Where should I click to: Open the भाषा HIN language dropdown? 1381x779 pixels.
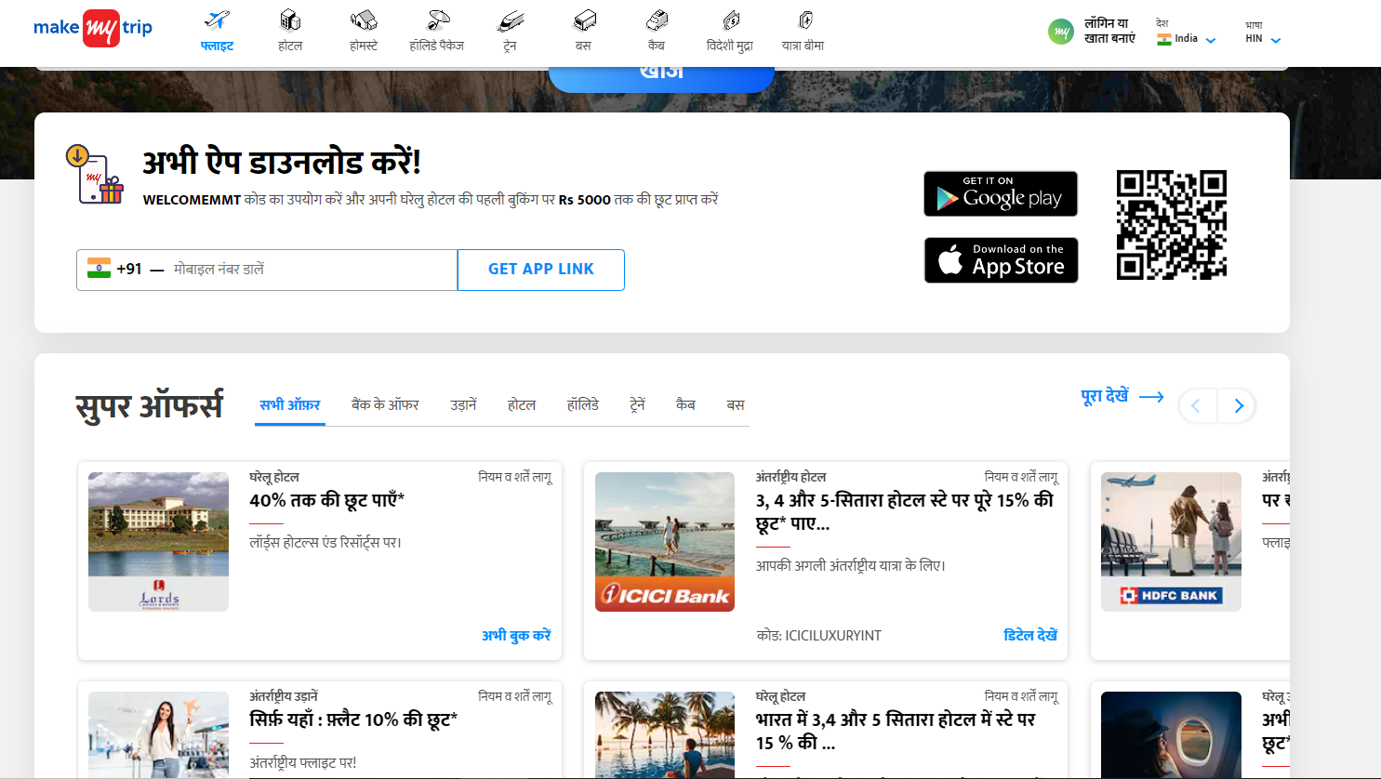point(1263,33)
